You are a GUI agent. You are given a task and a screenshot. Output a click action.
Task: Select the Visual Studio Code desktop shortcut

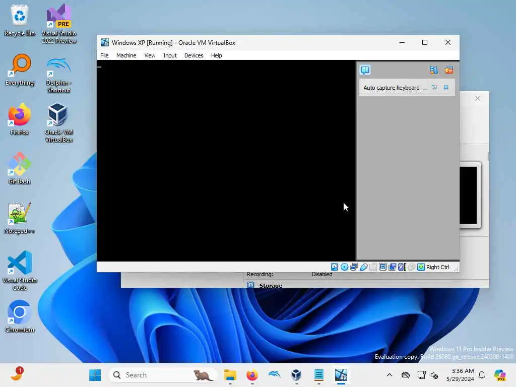click(20, 271)
